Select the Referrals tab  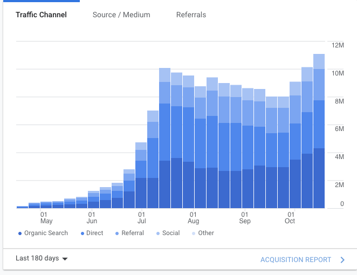click(191, 15)
